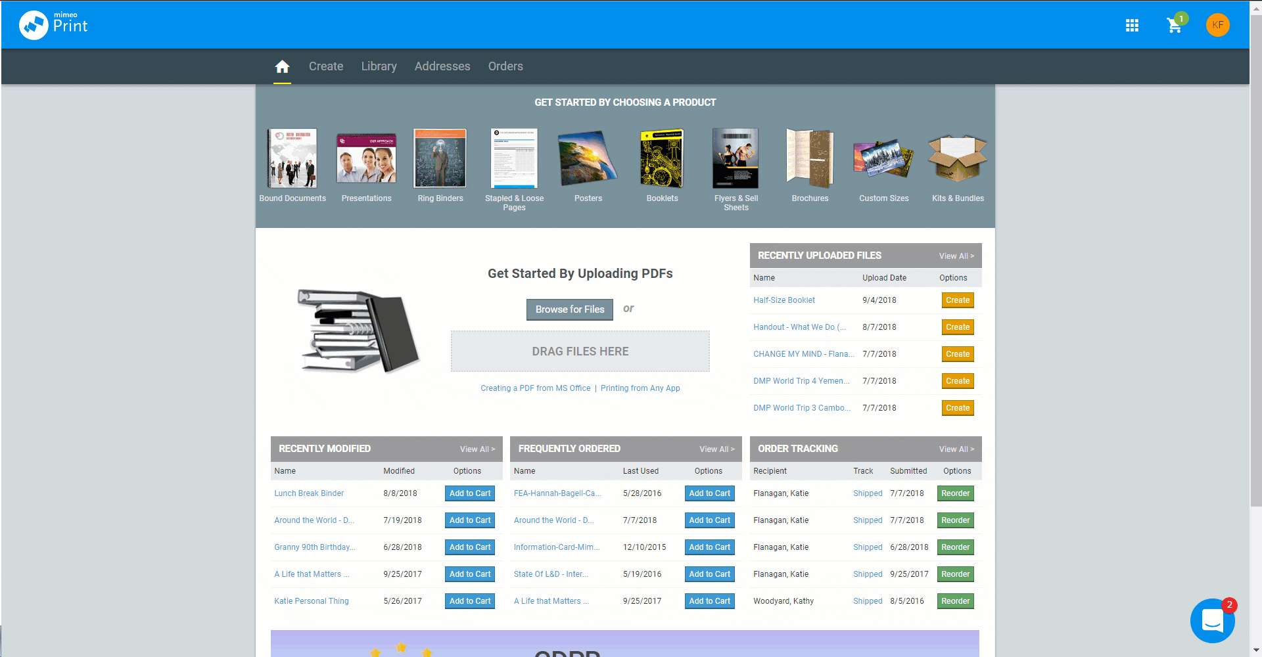Expand View All in Frequently Ordered panel
This screenshot has height=657, width=1262.
click(x=716, y=449)
